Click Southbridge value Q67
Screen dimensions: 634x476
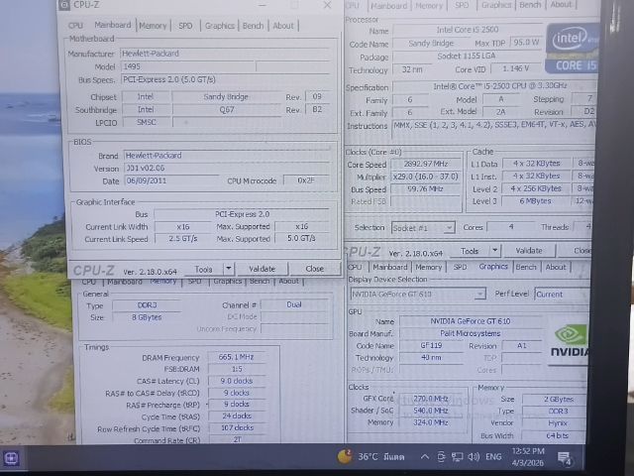coord(227,110)
